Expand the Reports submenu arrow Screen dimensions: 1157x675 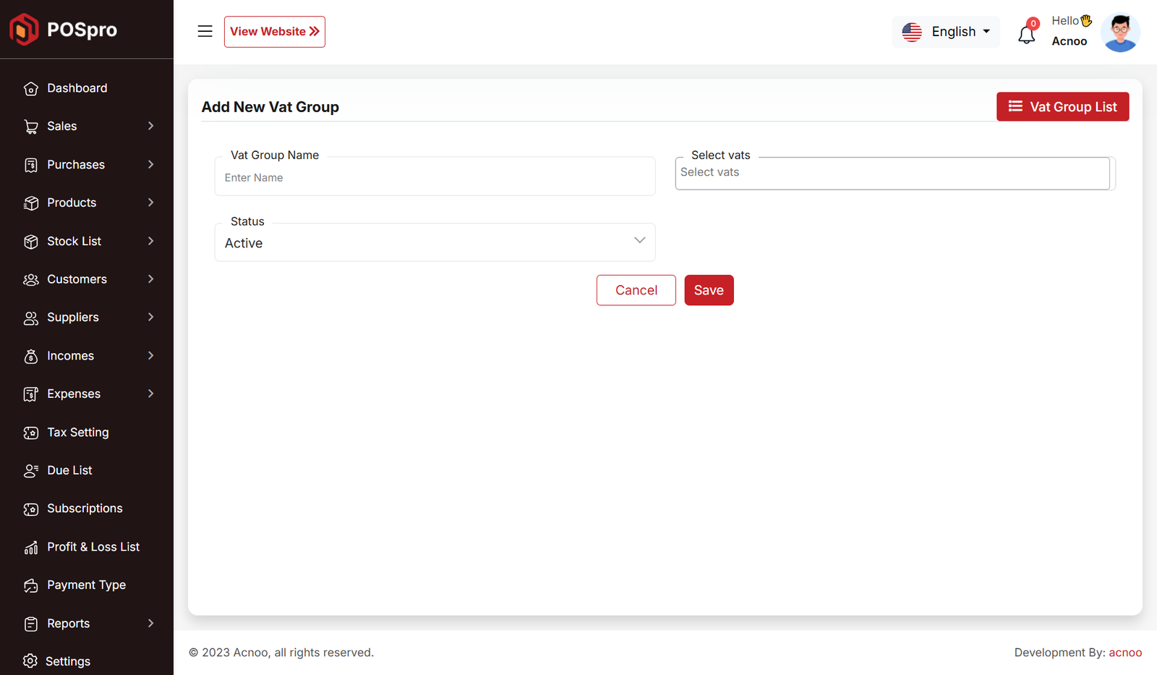(150, 624)
